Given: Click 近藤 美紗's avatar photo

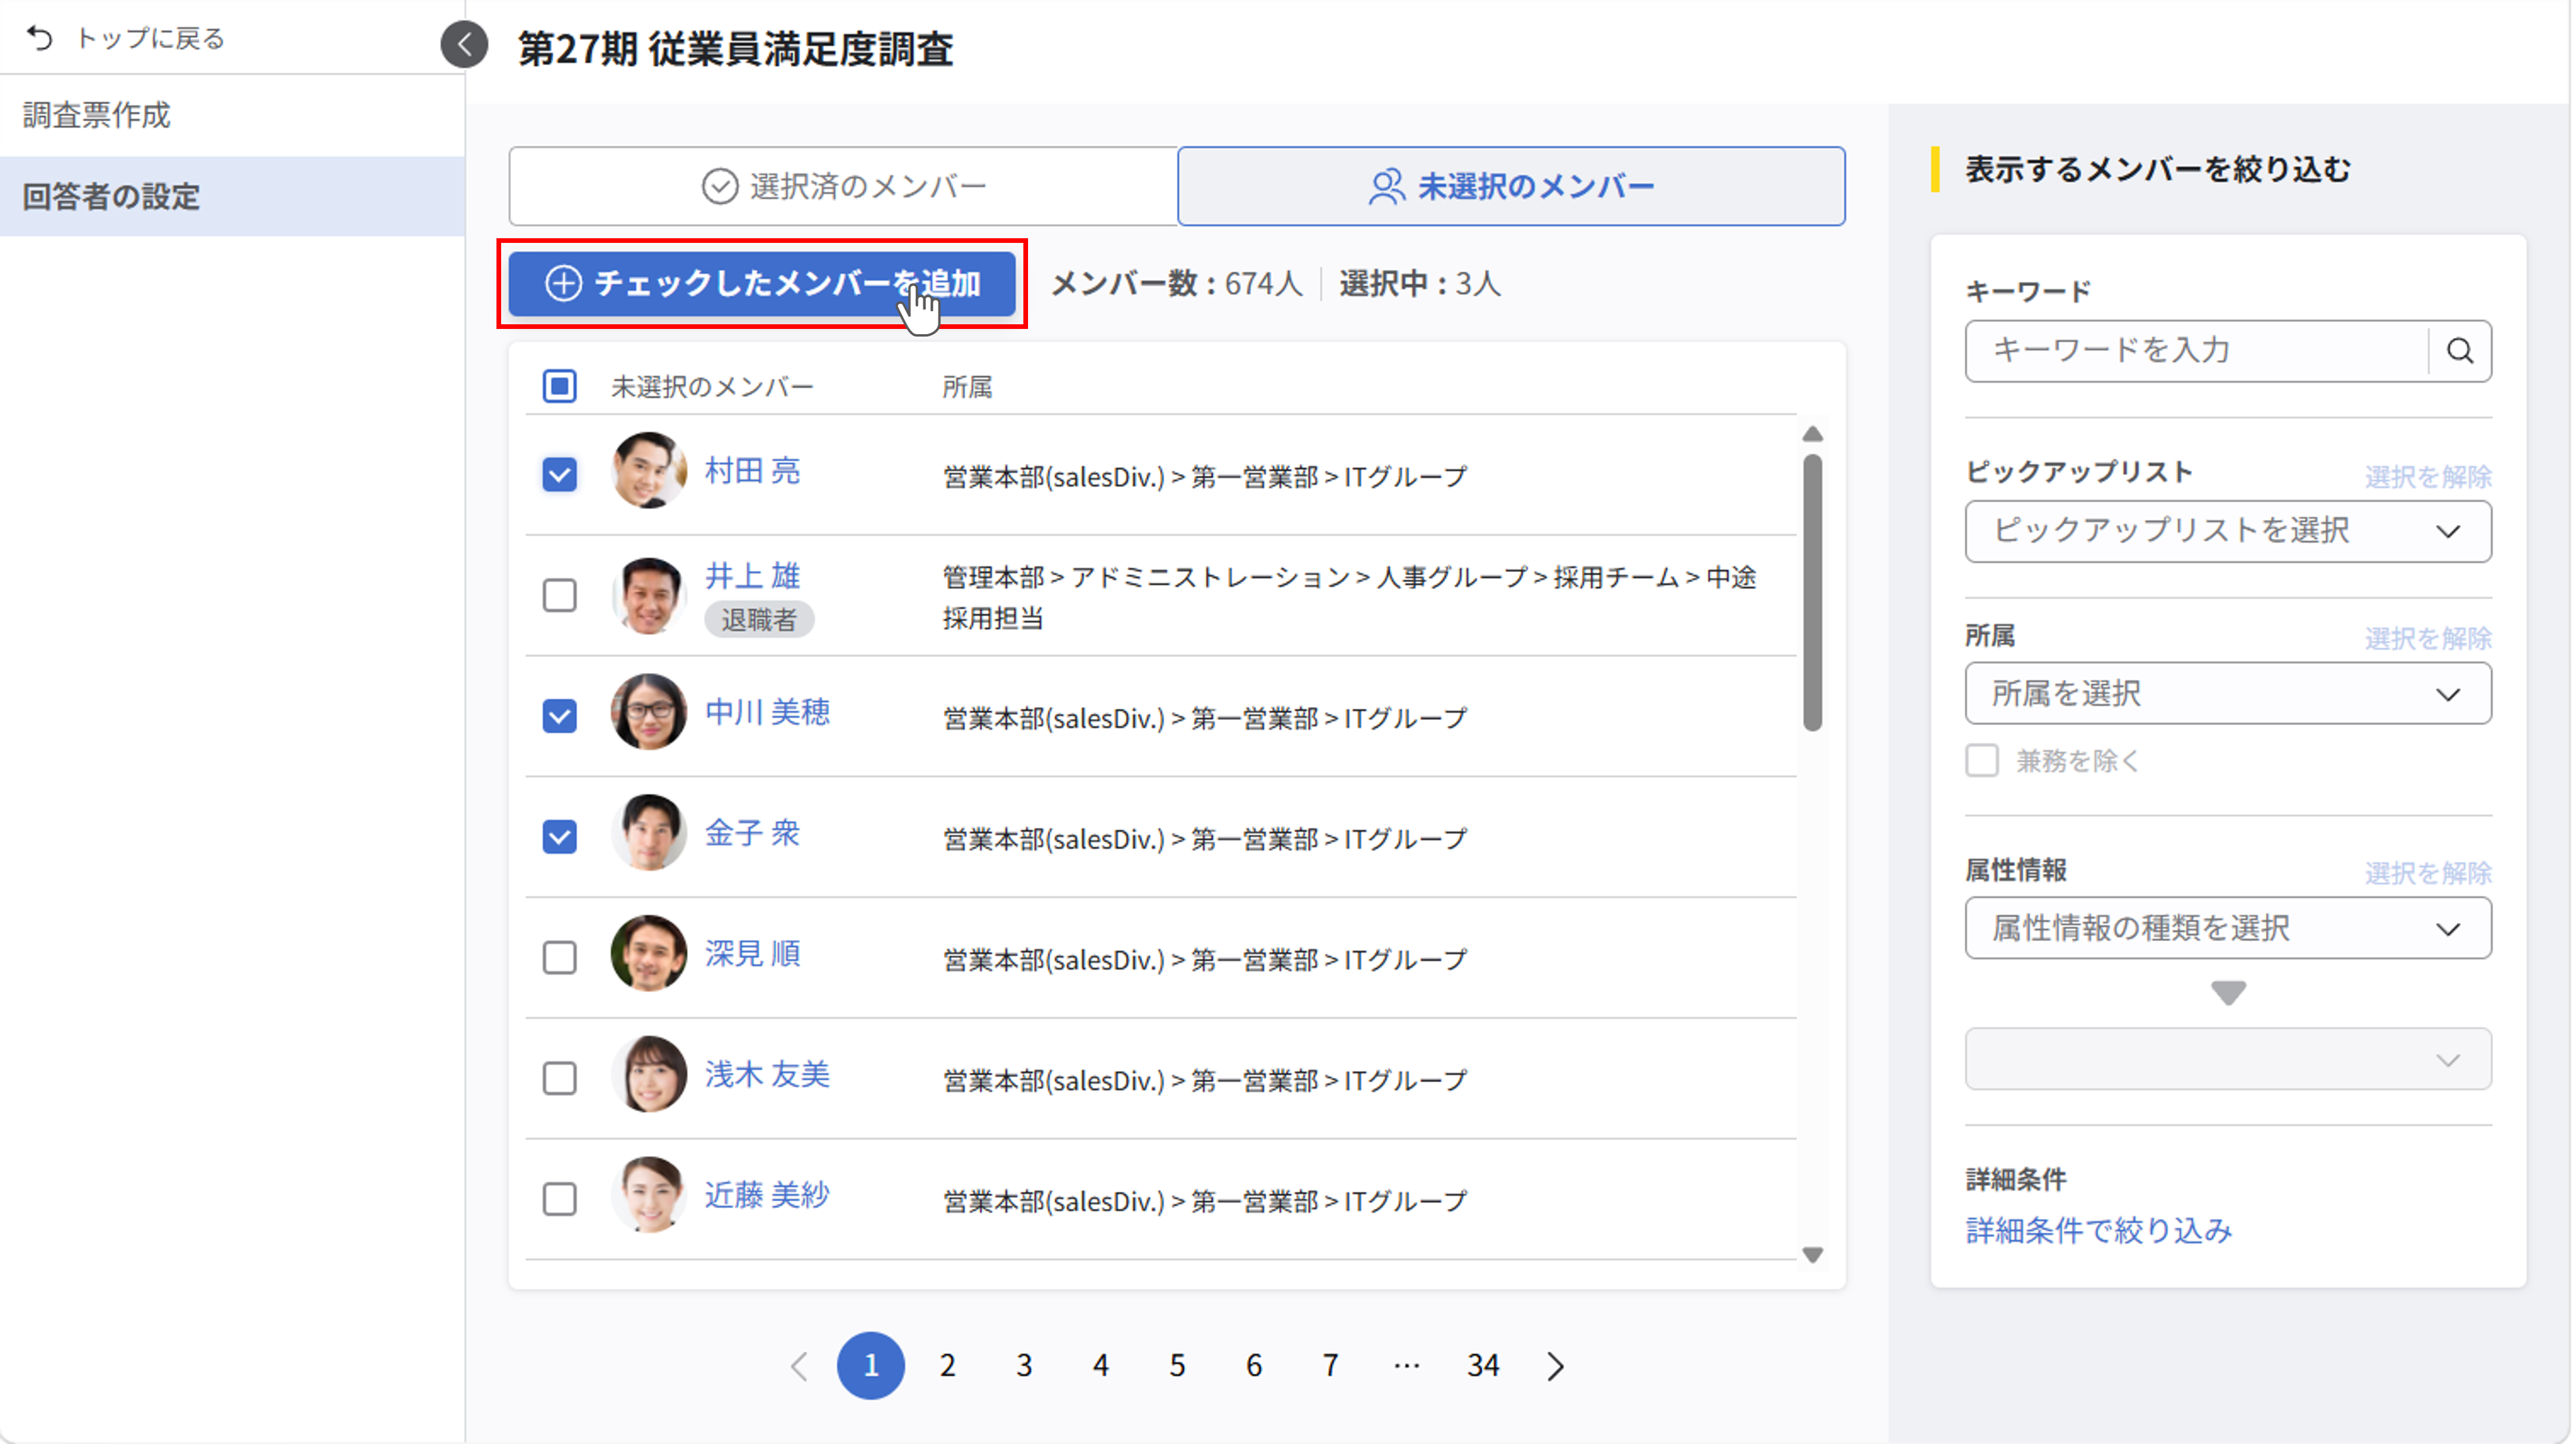Looking at the screenshot, I should (649, 1195).
